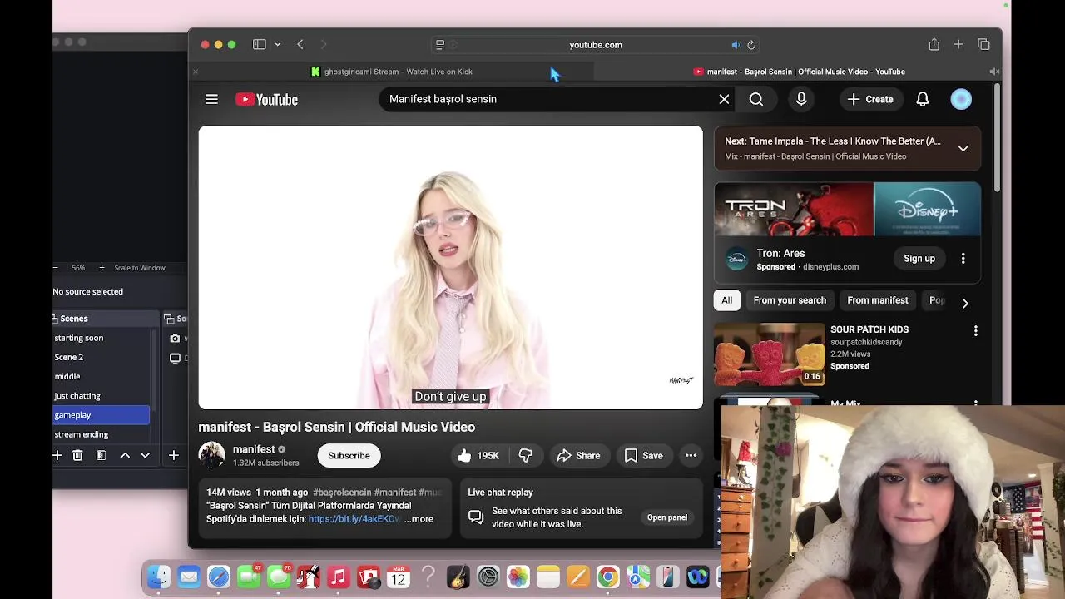
Task: Select the All filter chip
Action: [727, 300]
